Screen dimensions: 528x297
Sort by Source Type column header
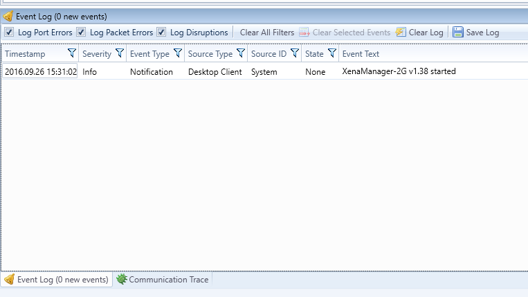click(x=210, y=54)
